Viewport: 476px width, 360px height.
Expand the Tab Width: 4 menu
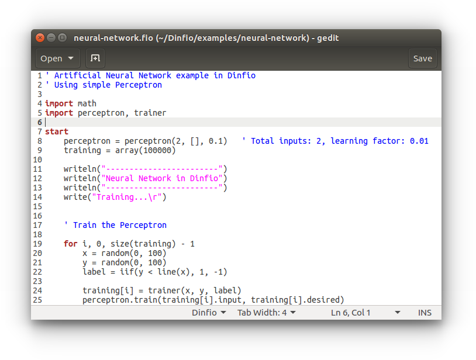(x=266, y=313)
